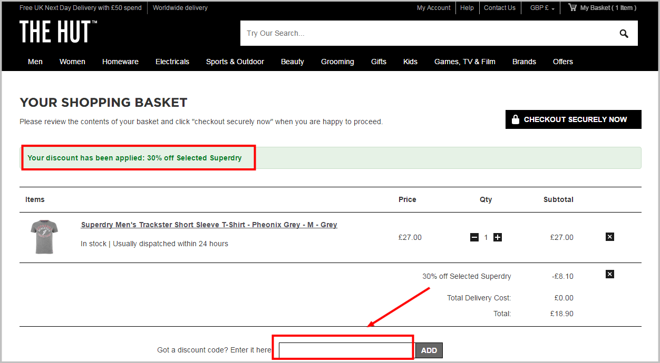
Task: Click Worldwide delivery link
Action: [x=180, y=8]
